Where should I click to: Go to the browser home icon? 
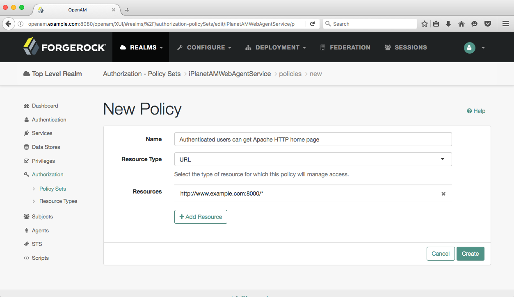[461, 24]
